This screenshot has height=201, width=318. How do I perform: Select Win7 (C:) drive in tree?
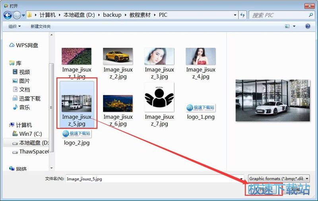pyautogui.click(x=30, y=133)
